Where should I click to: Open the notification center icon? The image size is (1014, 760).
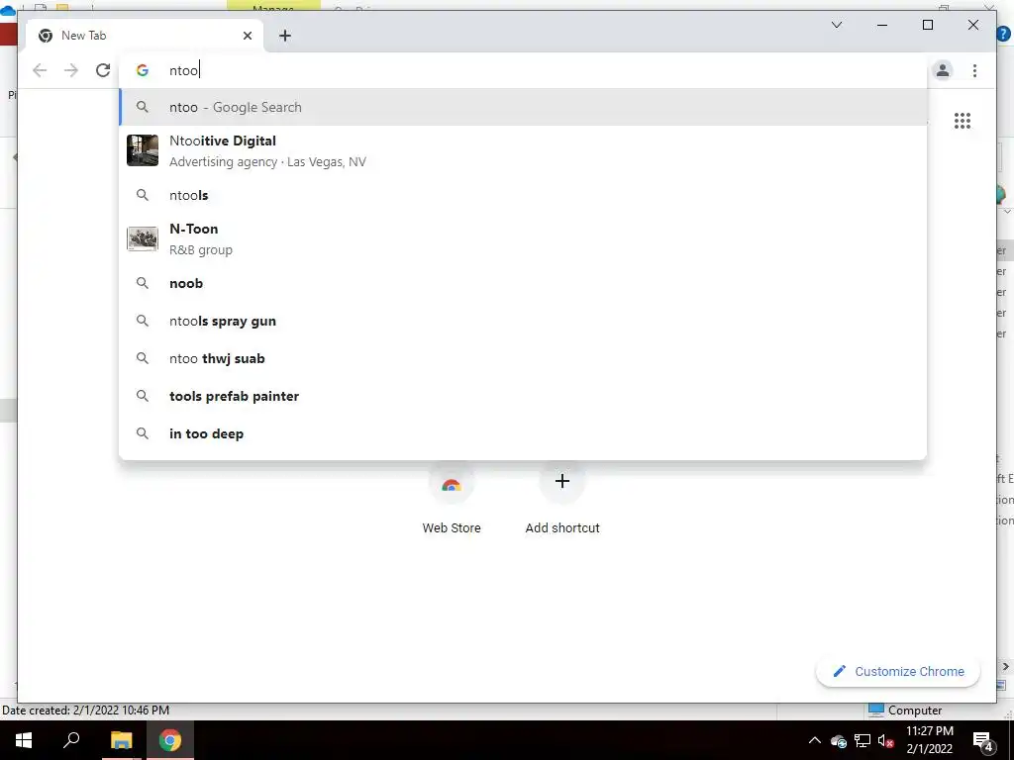pyautogui.click(x=982, y=740)
